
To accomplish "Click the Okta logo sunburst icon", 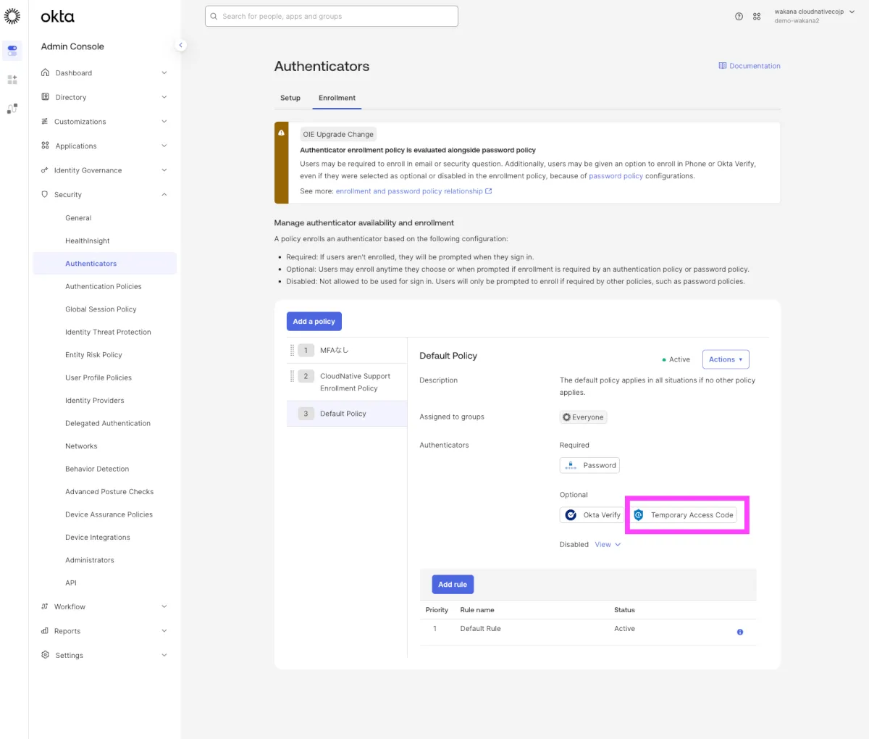I will pos(12,16).
